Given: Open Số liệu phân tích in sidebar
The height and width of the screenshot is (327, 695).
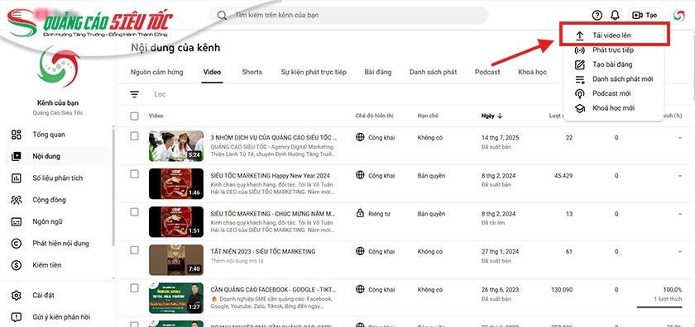Looking at the screenshot, I should point(58,178).
